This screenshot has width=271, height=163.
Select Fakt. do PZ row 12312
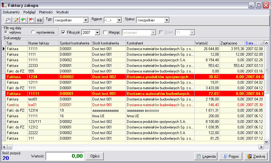(133, 127)
